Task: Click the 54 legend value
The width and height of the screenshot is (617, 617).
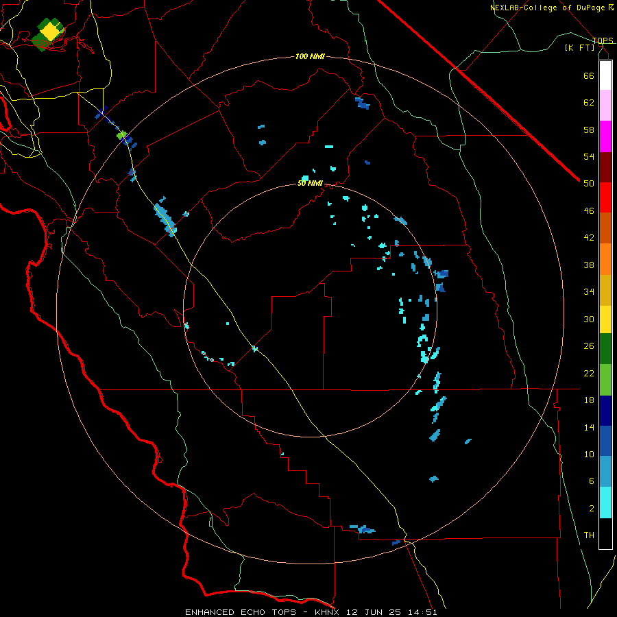Action: click(589, 156)
